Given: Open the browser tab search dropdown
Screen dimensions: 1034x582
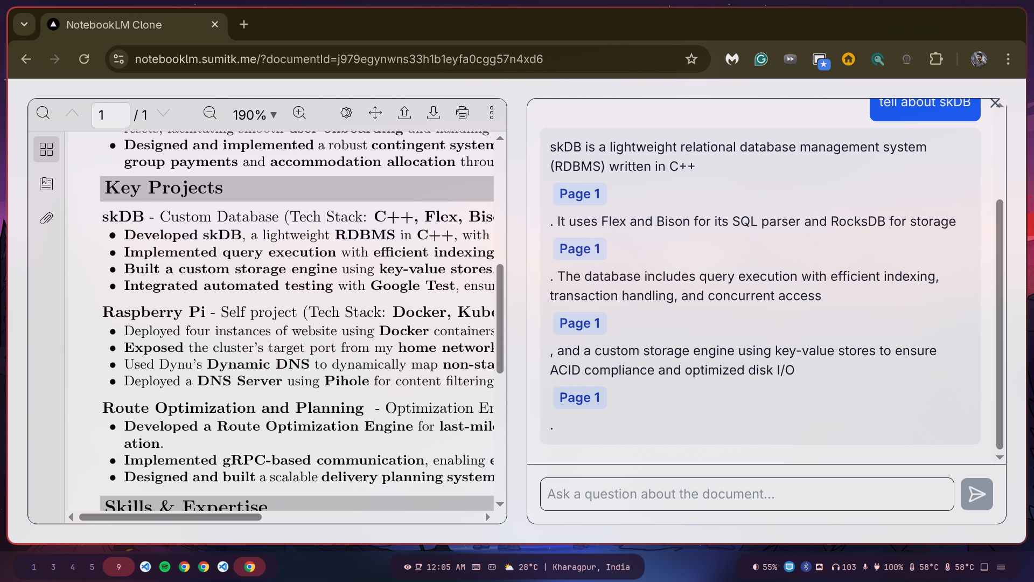Looking at the screenshot, I should pyautogui.click(x=24, y=24).
